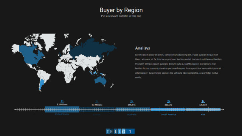Select the Australia label under the timeline
Viewport: 242px width, 136px height.
point(132,114)
